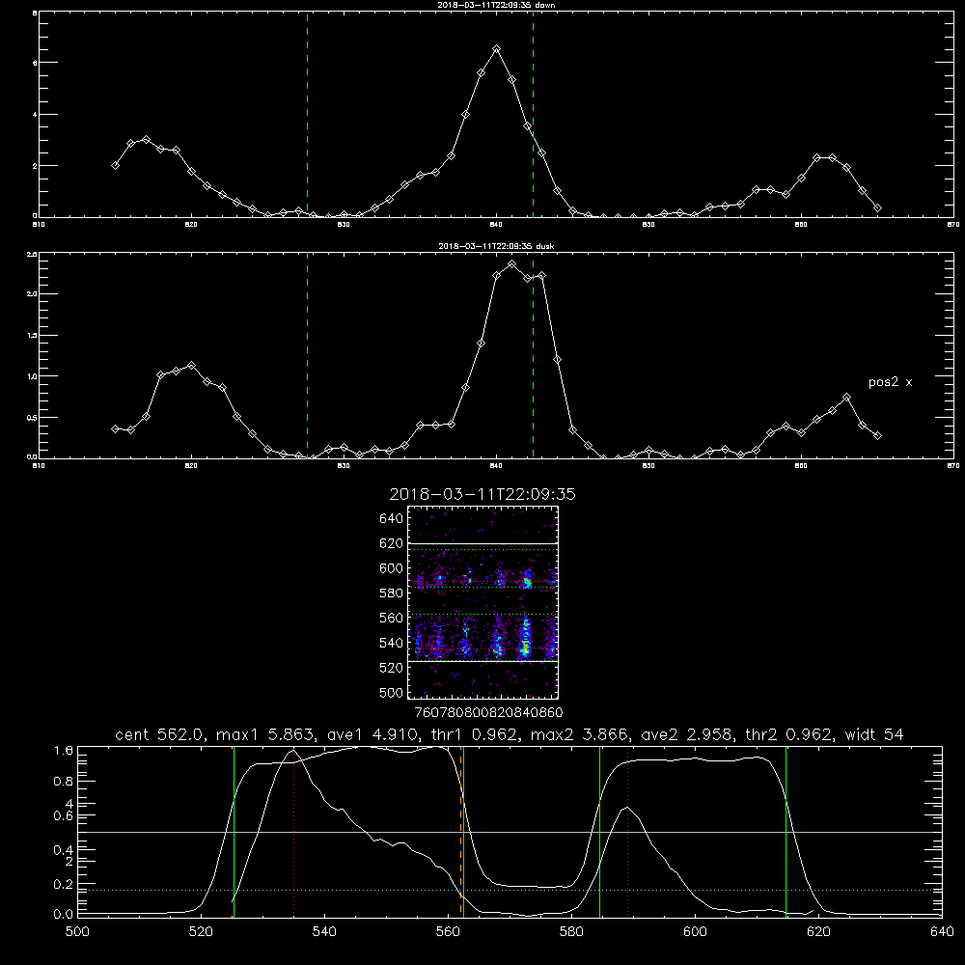Click x-axis label 540 of bottom profile plot
Viewport: 965px width, 965px height.
(x=324, y=932)
